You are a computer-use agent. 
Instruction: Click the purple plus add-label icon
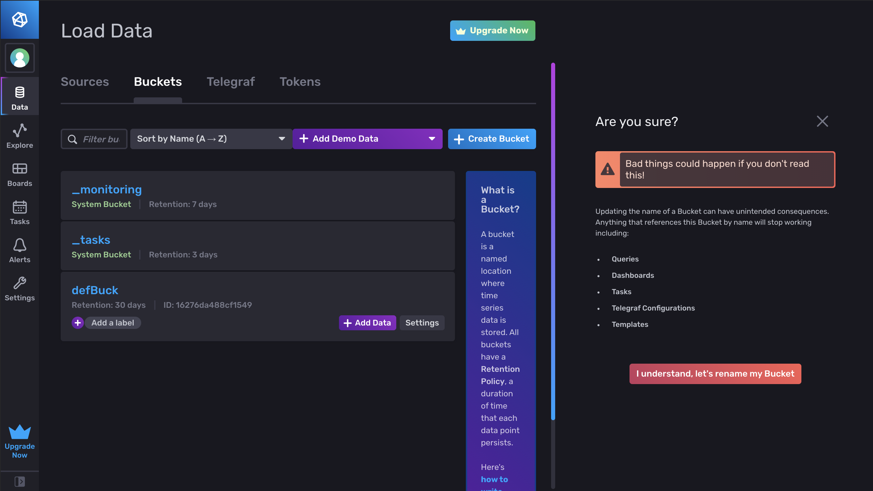(78, 322)
